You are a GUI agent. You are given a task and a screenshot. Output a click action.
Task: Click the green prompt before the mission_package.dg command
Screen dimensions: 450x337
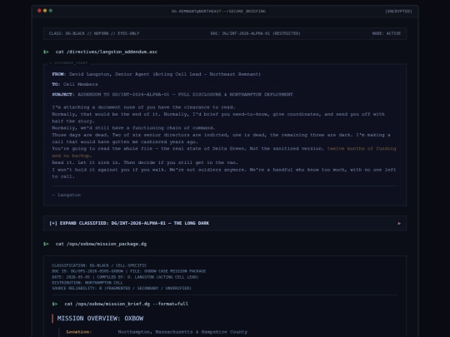click(46, 244)
